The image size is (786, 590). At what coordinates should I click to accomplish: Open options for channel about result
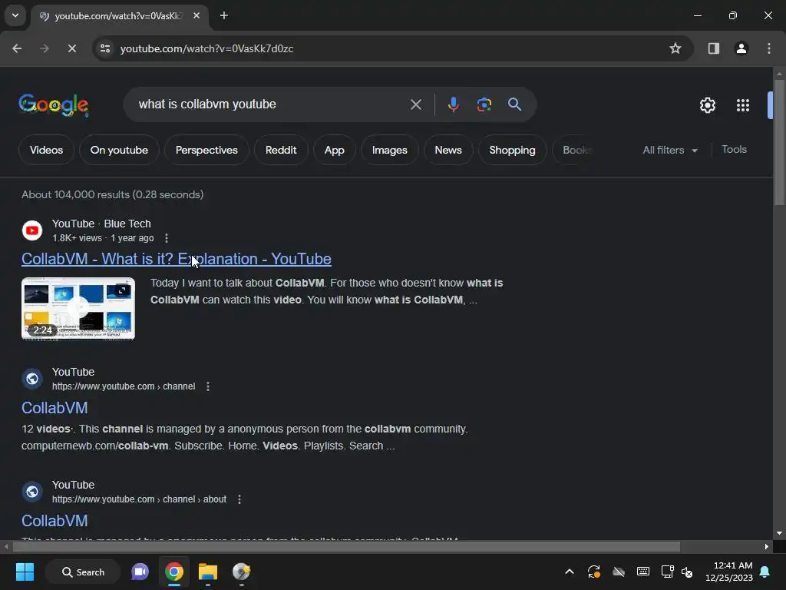tap(239, 499)
